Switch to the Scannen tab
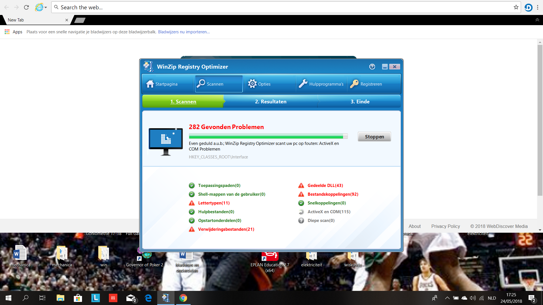Viewport: 543px width, 305px height. tap(219, 84)
